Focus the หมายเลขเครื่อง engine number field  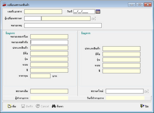click(x=49, y=37)
